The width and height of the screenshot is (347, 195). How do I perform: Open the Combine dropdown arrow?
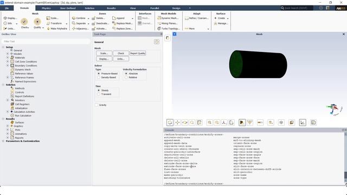(x=88, y=18)
